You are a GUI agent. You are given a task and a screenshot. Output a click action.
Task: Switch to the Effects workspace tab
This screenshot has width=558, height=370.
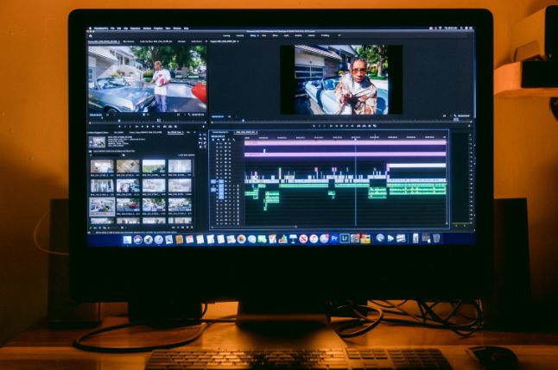pyautogui.click(x=275, y=35)
